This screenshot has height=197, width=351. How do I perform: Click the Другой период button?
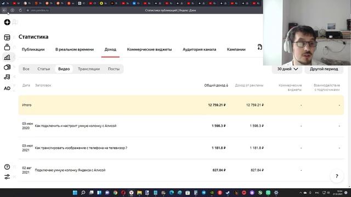(x=324, y=69)
